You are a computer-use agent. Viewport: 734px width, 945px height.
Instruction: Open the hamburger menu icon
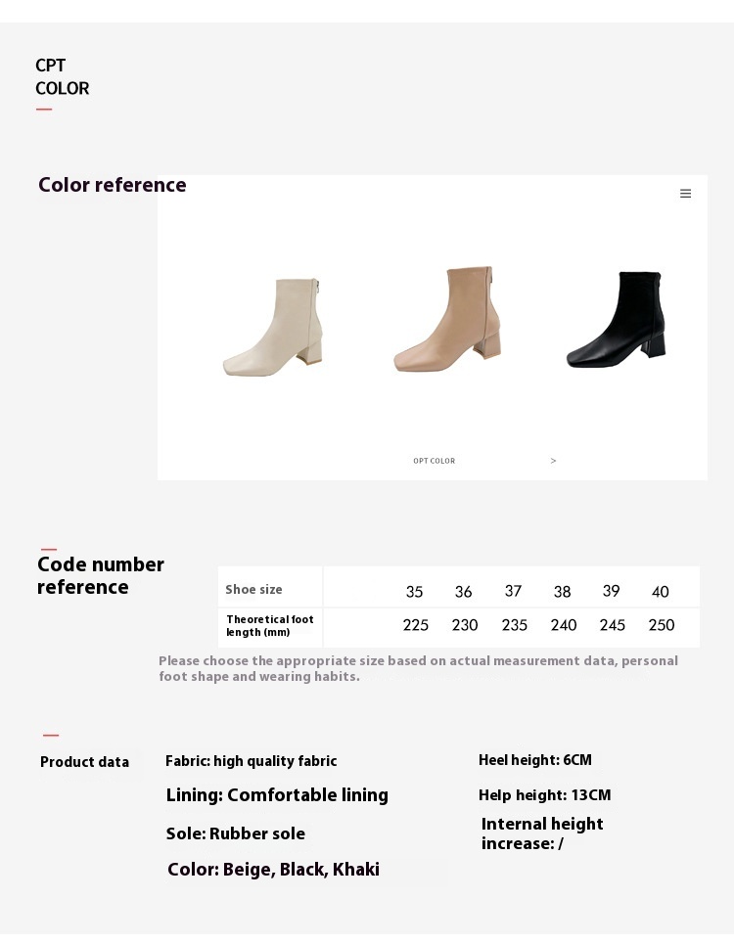coord(685,194)
